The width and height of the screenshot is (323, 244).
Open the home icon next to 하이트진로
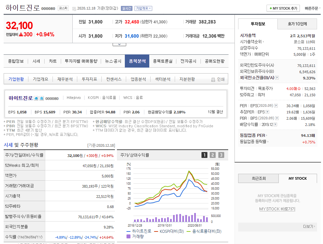click(36, 98)
